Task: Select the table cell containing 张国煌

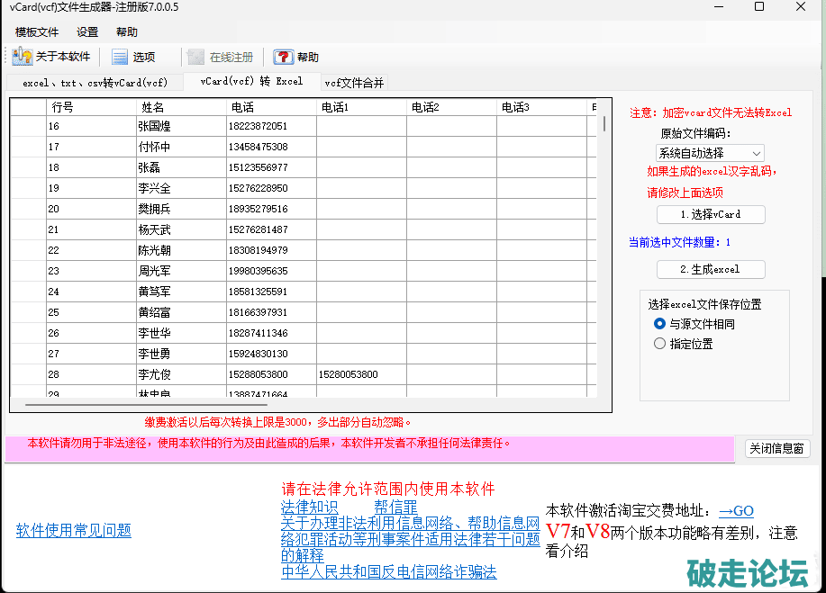Action: click(x=180, y=126)
